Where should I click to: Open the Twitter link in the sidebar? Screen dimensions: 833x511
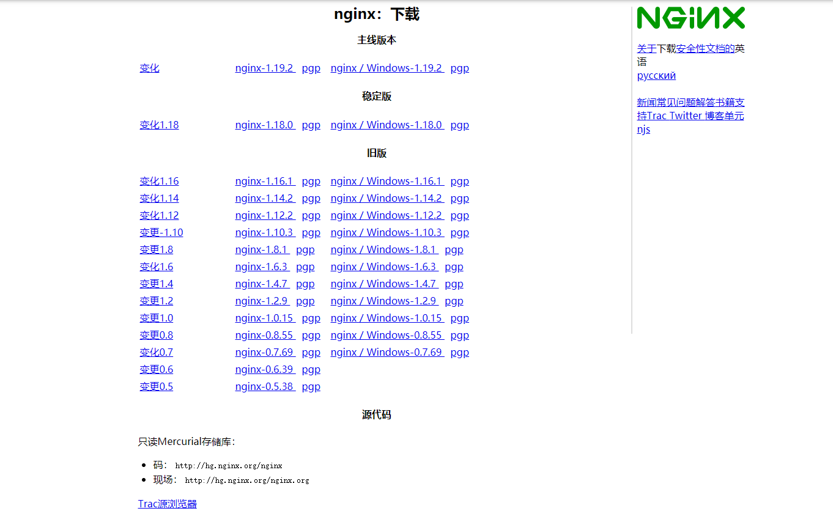pyautogui.click(x=686, y=116)
